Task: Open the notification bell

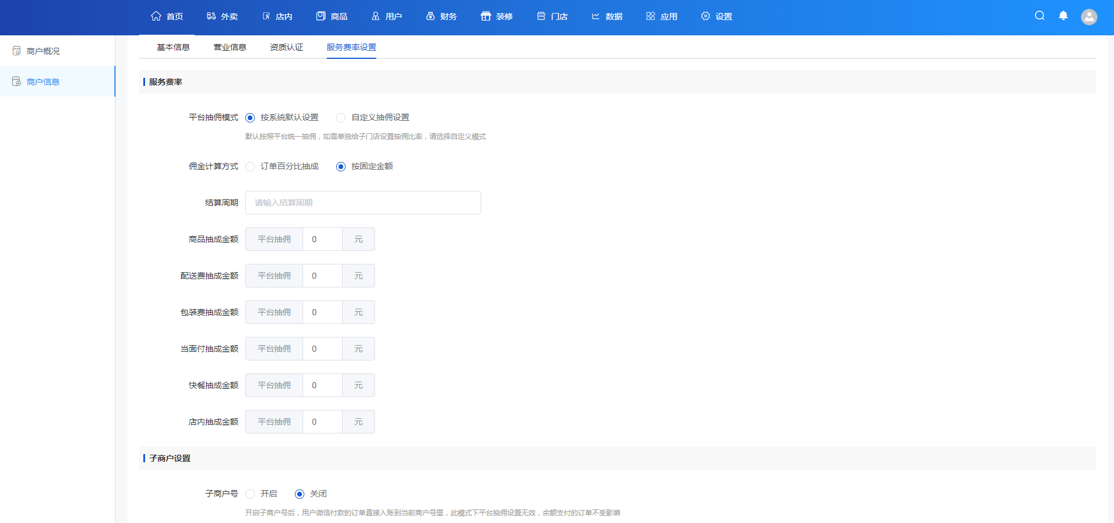Action: (1063, 16)
